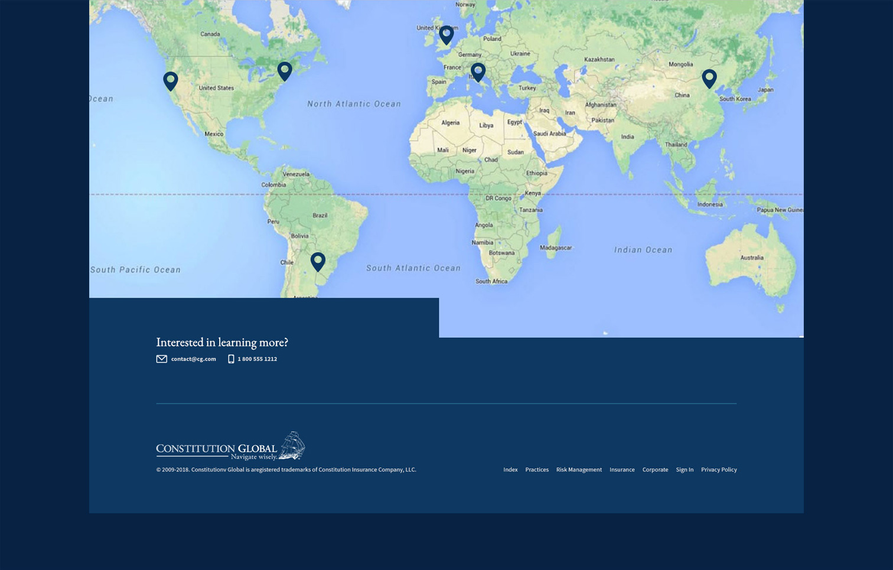The image size is (893, 570).
Task: Click the map pin over Italy
Action: click(x=478, y=71)
